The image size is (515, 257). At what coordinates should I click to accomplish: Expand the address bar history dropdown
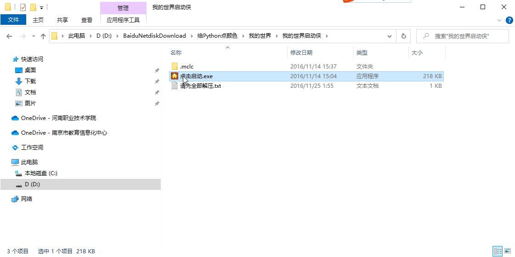pyautogui.click(x=390, y=36)
